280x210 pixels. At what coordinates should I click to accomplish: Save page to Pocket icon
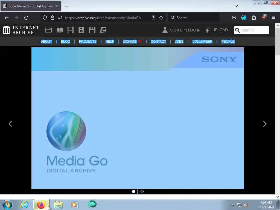pyautogui.click(x=234, y=18)
